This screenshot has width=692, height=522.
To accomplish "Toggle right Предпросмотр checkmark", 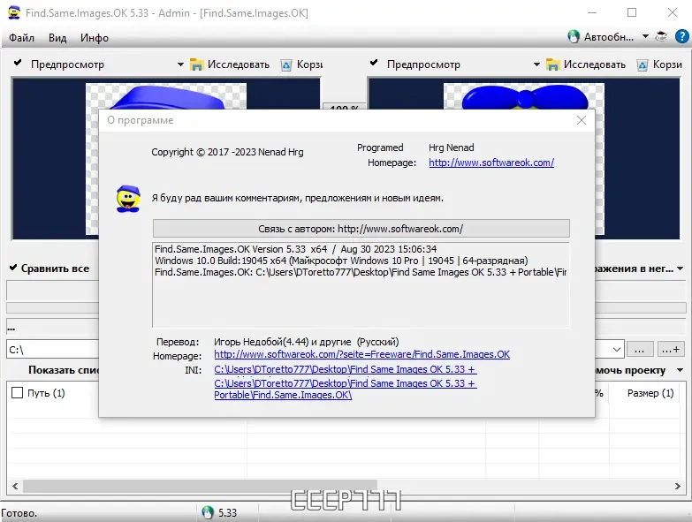I will pos(374,63).
